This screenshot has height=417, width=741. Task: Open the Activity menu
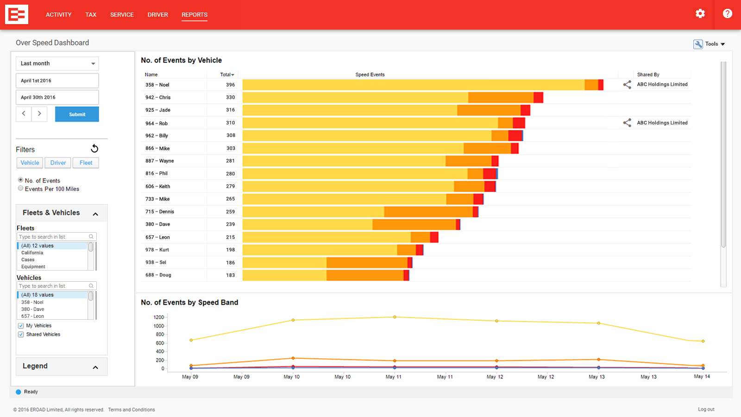58,15
